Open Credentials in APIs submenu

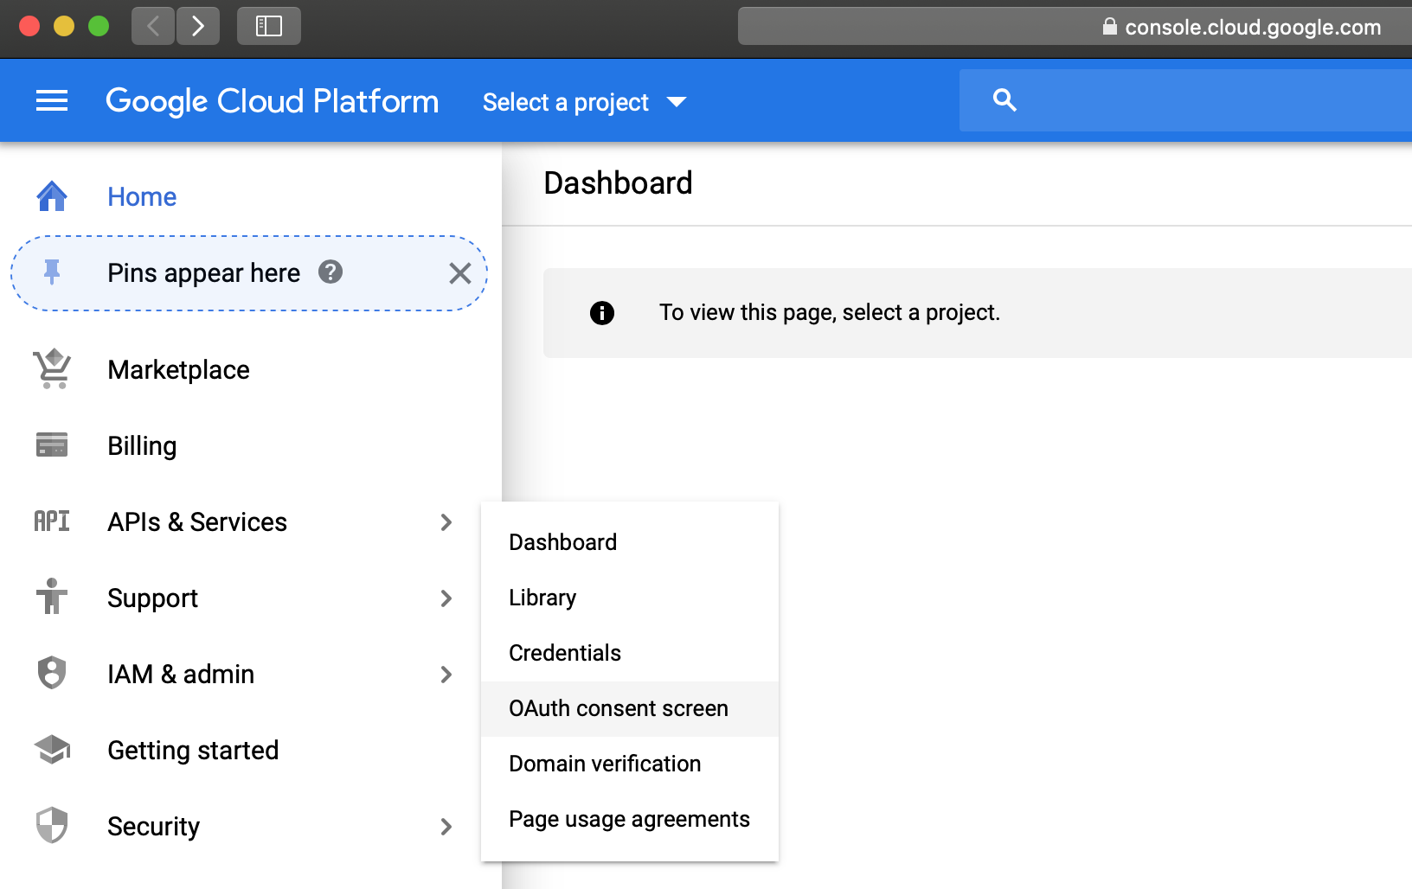tap(630, 653)
